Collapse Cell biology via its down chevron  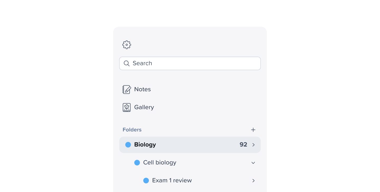[x=253, y=163]
